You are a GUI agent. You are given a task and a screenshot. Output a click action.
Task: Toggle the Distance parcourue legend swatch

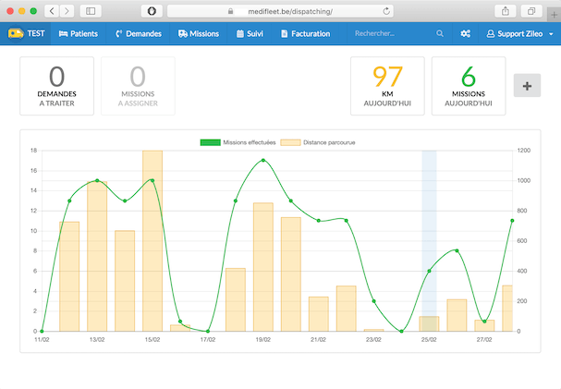[289, 143]
